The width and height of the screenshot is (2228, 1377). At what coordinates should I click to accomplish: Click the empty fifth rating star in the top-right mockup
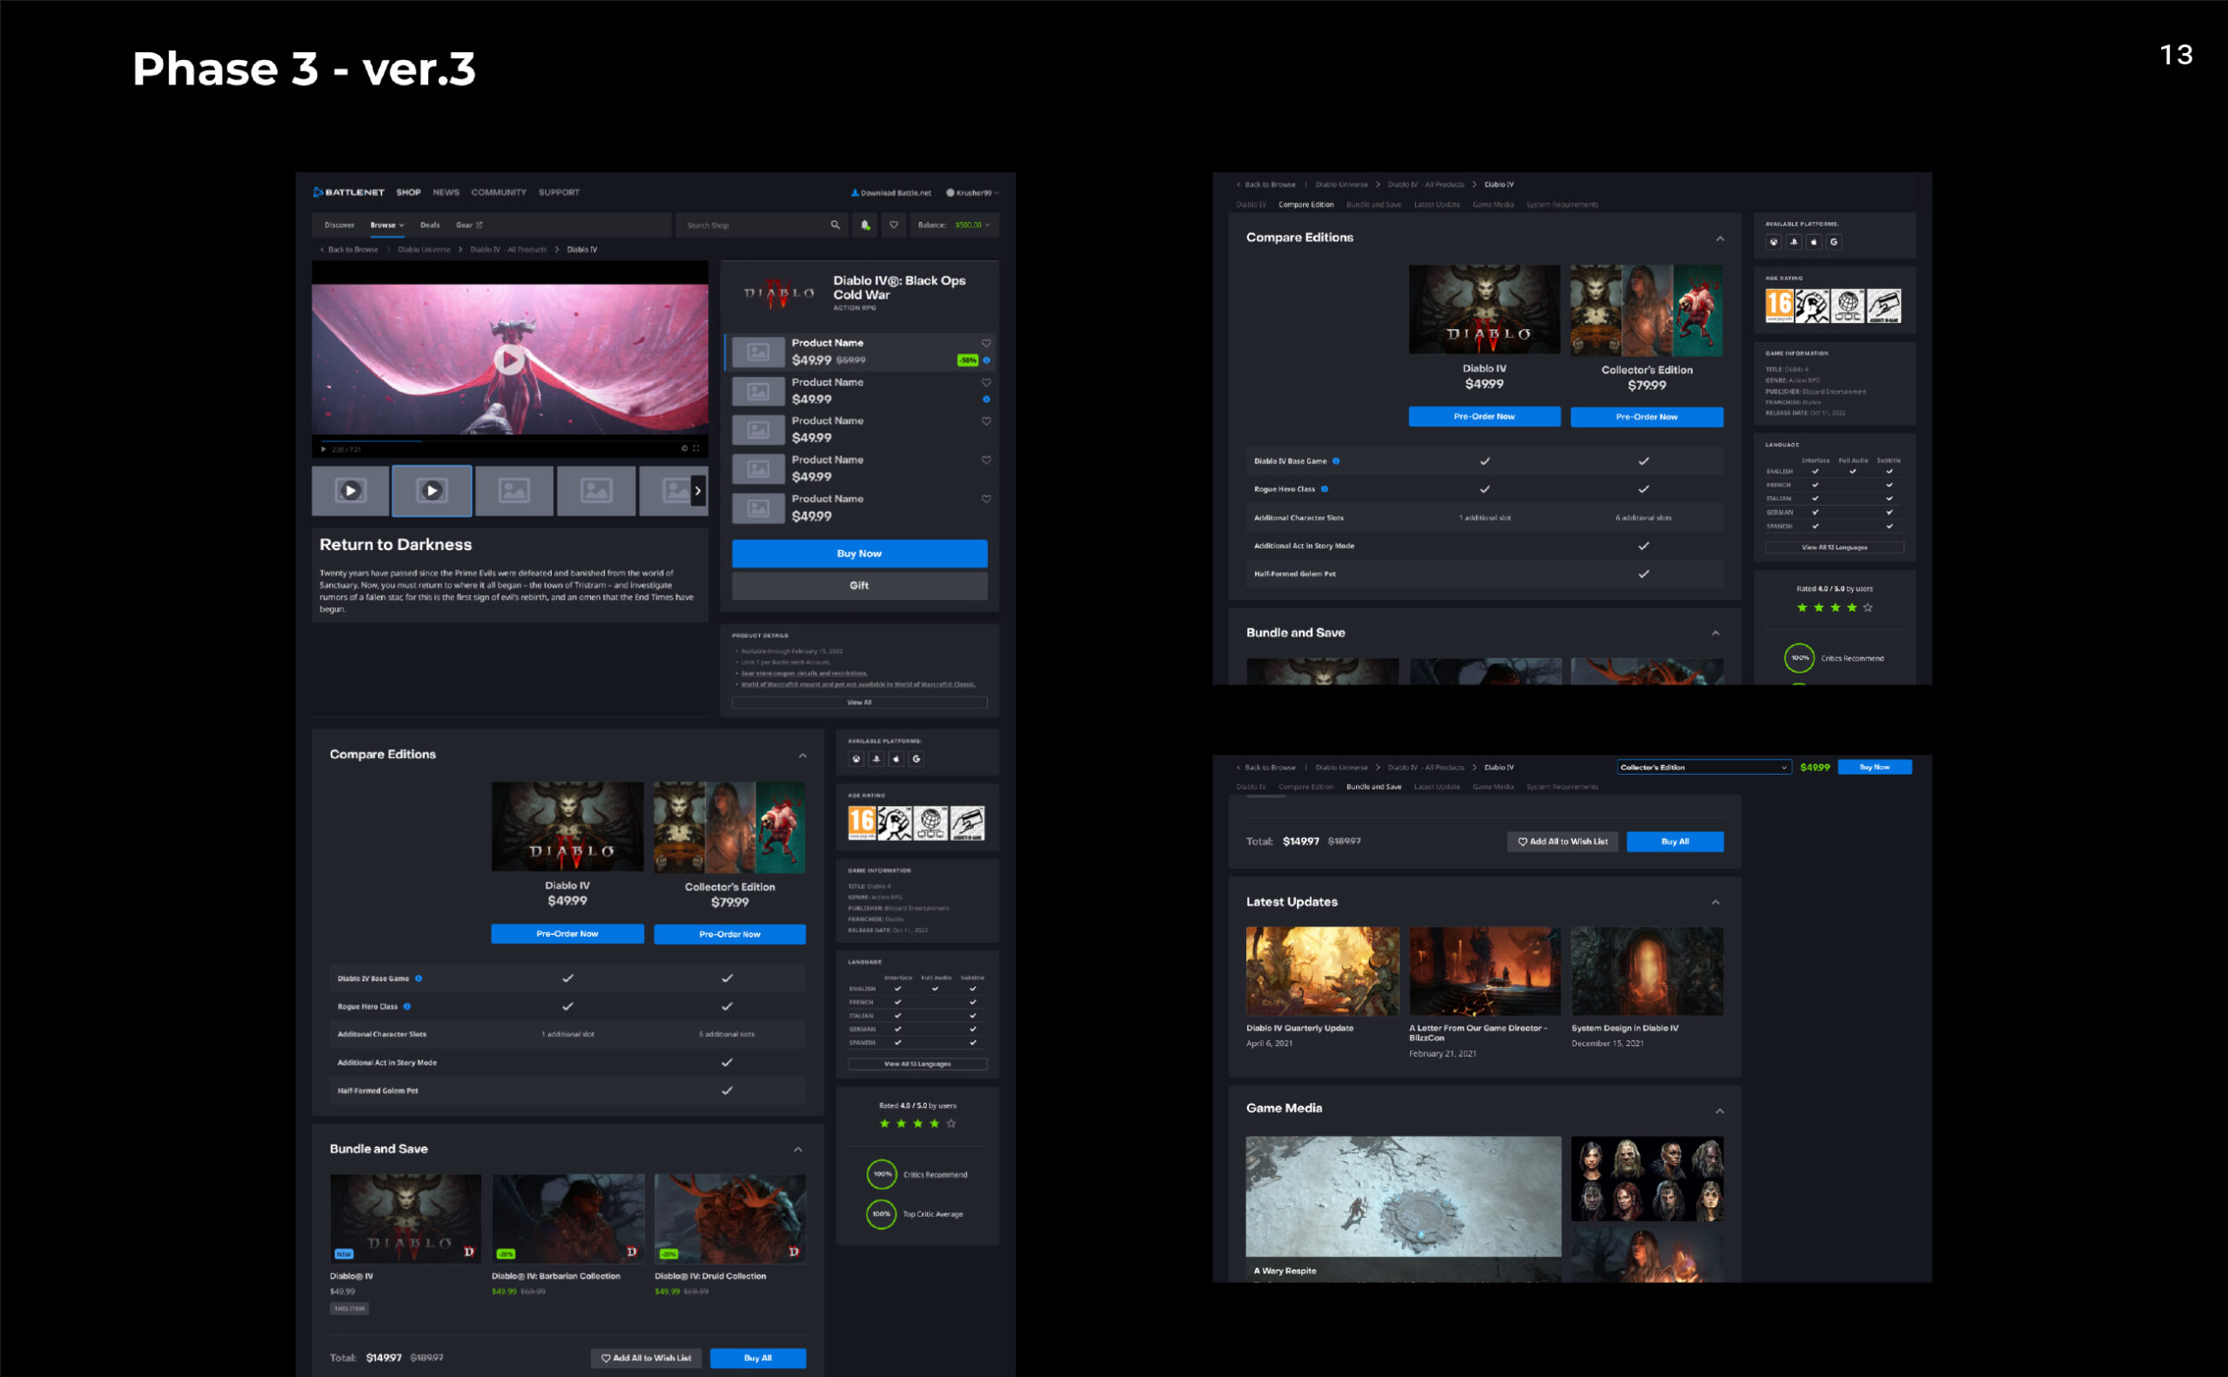point(1869,607)
